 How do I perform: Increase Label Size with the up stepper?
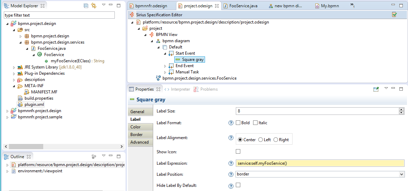coord(401,110)
